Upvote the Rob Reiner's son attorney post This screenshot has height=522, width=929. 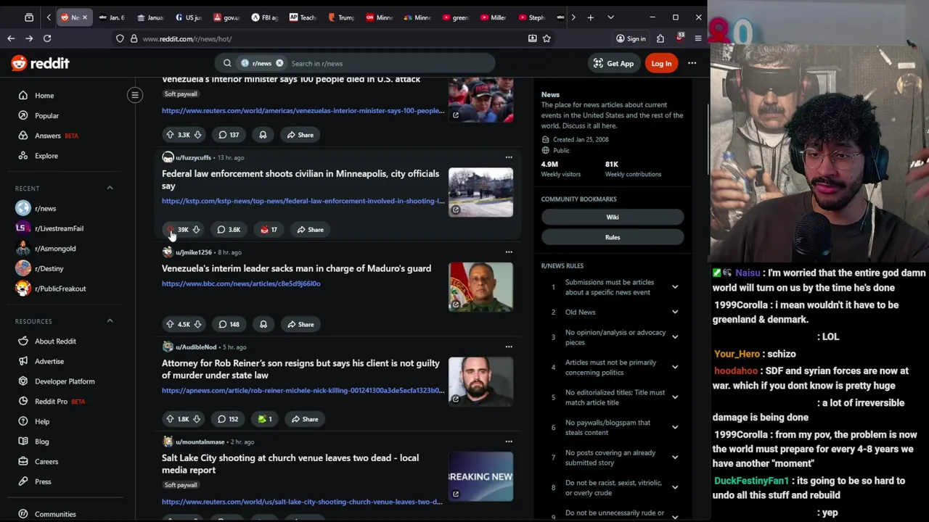[170, 419]
